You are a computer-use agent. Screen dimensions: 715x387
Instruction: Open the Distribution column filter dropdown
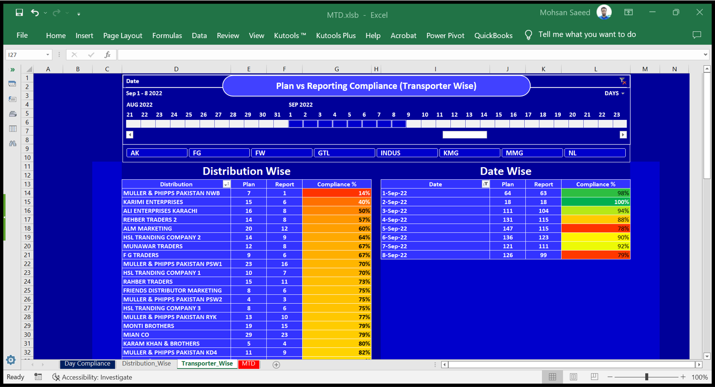[x=226, y=184]
